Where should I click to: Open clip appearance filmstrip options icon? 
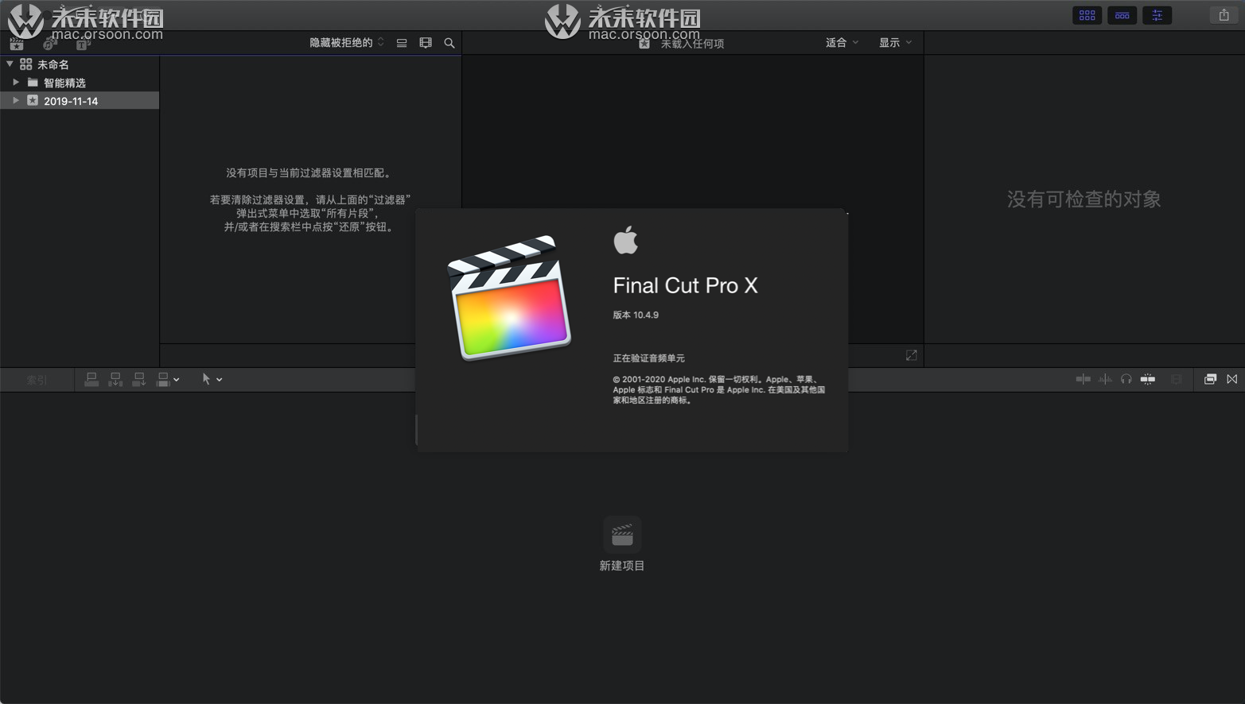[x=426, y=43]
